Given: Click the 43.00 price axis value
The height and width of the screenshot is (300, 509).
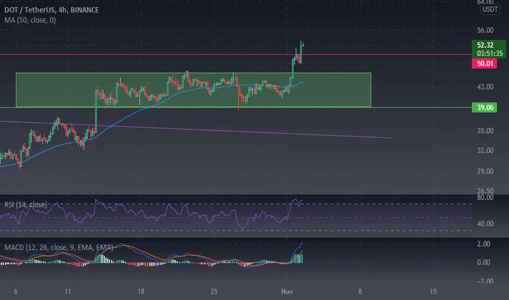Looking at the screenshot, I should coord(485,87).
